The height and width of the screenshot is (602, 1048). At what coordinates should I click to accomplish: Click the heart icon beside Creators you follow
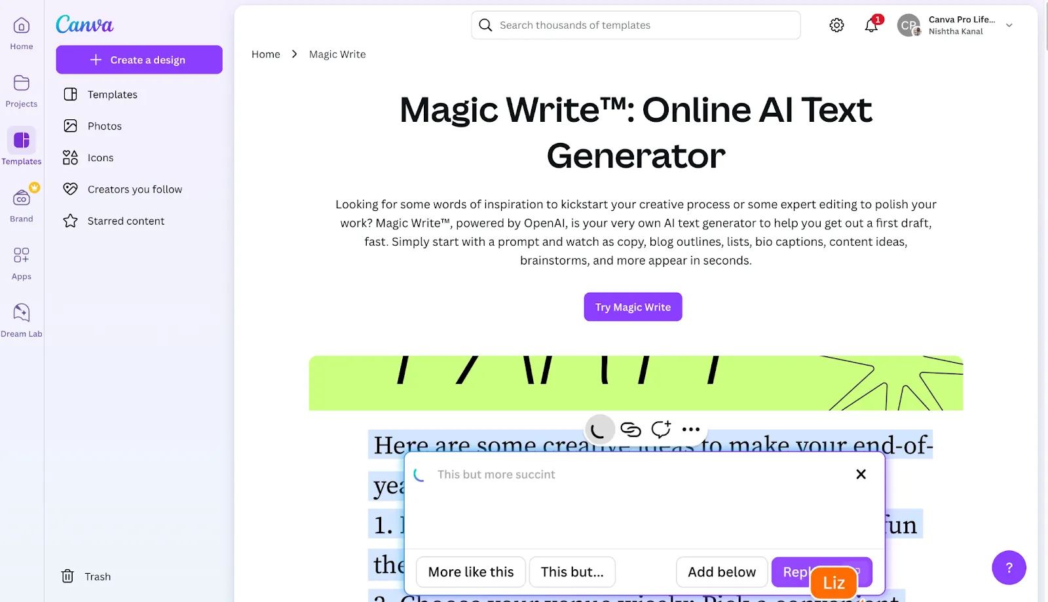71,189
